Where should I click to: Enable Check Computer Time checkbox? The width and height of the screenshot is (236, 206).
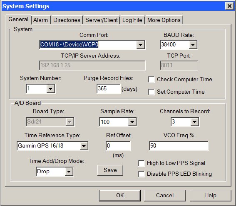click(151, 80)
